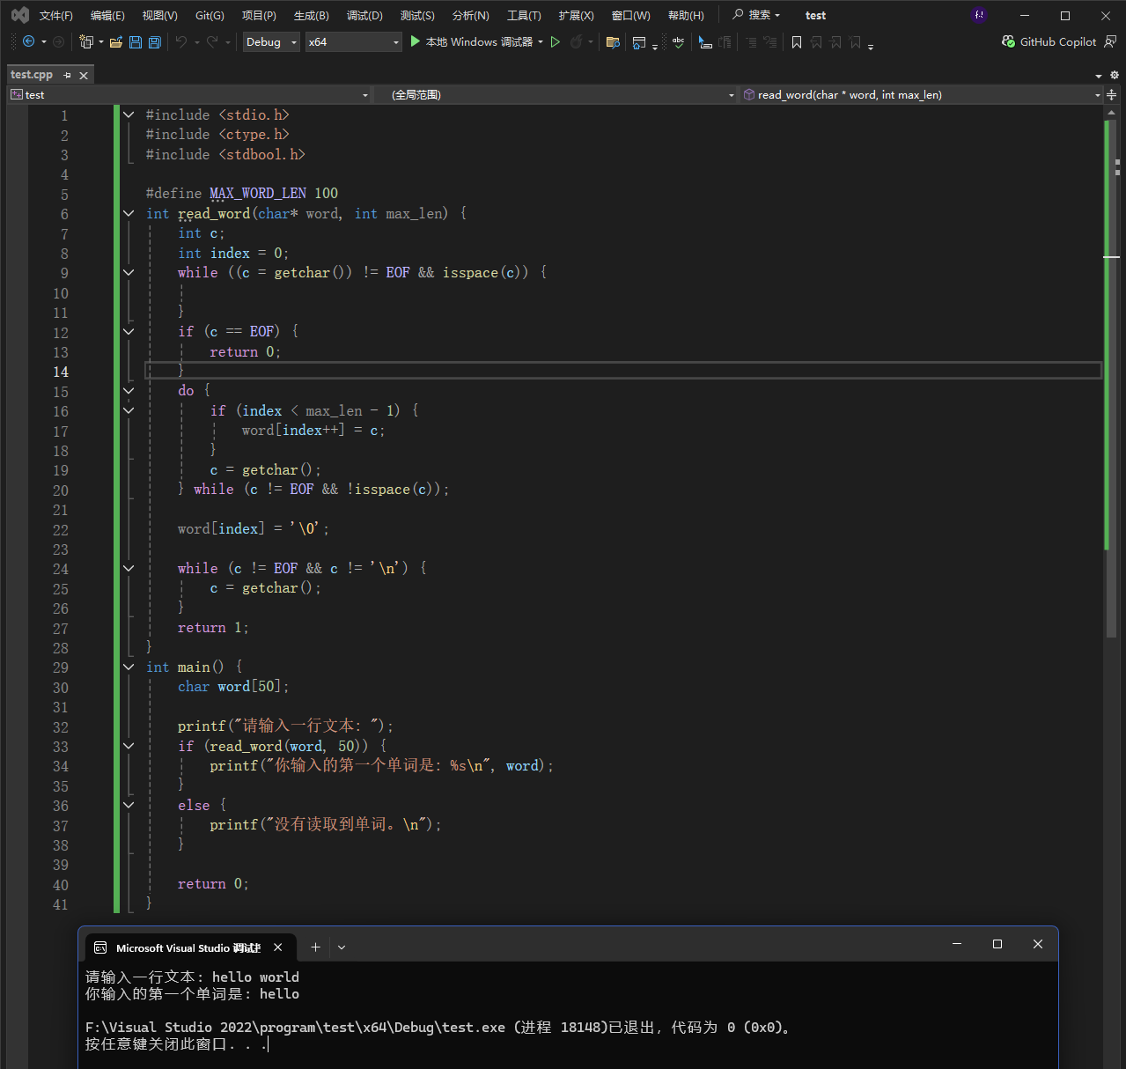Collapse the if (read_word) block line 33
Image resolution: width=1126 pixels, height=1069 pixels.
(129, 746)
